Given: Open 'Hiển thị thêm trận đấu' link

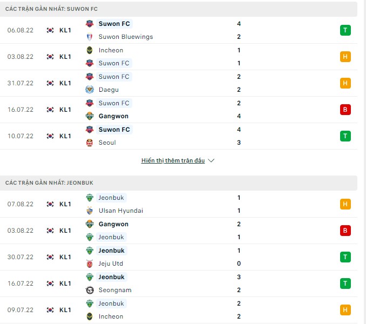Looking at the screenshot, I should pos(173,161).
